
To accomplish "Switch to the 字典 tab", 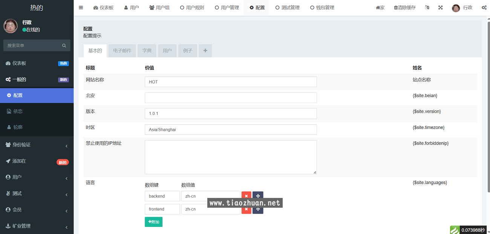I will coord(147,51).
